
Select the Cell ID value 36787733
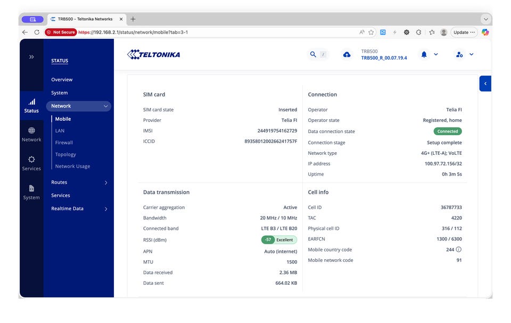tap(451, 208)
